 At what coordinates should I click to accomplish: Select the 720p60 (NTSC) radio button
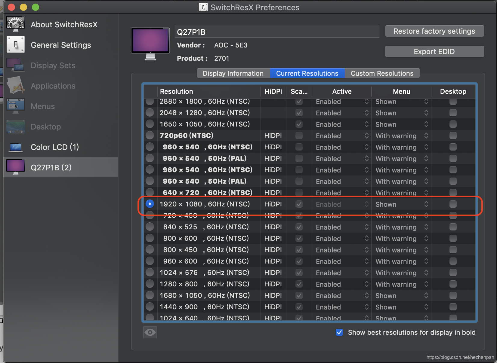click(150, 135)
